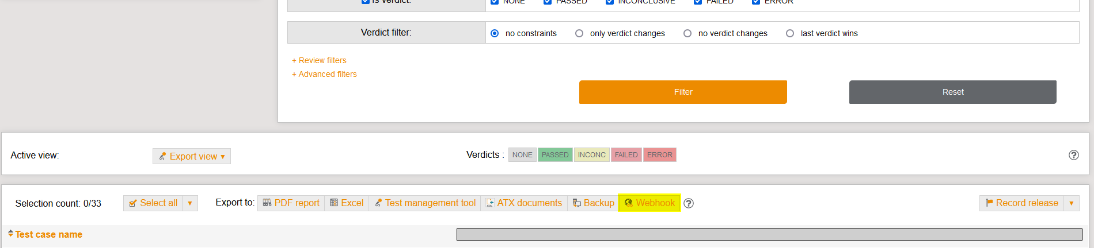Screen dimensions: 1094x248
Task: Uncheck the ERROR verdict checkbox
Action: click(756, 2)
